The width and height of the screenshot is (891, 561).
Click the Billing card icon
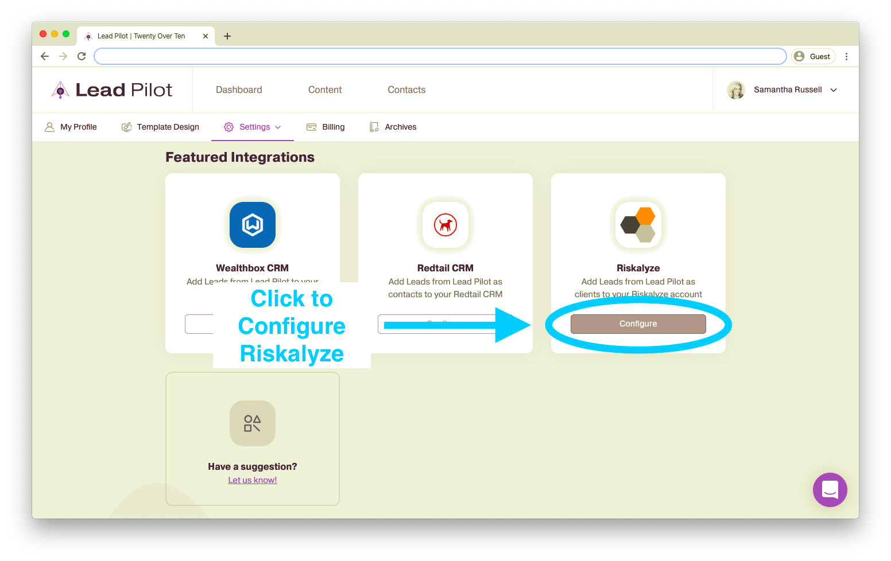pyautogui.click(x=312, y=127)
